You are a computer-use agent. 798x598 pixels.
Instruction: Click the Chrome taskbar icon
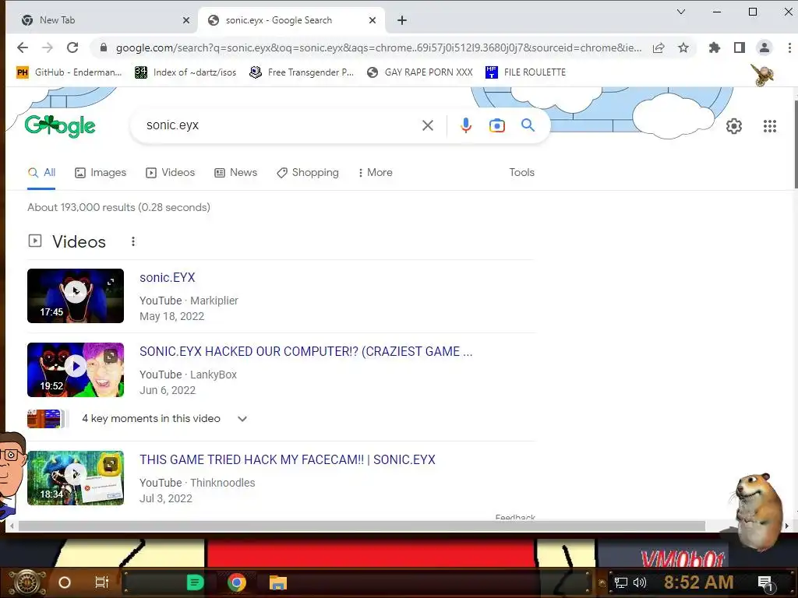tap(237, 582)
